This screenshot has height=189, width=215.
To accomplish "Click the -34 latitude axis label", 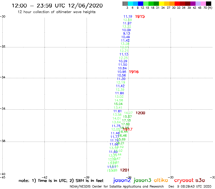I will click(x=3, y=77).
